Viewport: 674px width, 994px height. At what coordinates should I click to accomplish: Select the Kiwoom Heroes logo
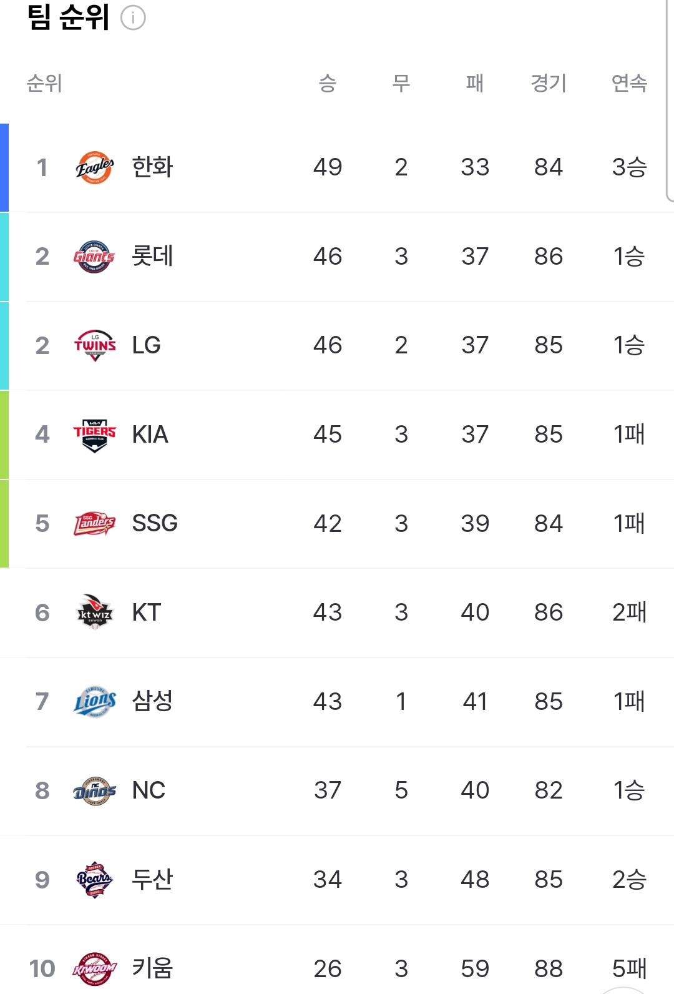tap(95, 969)
